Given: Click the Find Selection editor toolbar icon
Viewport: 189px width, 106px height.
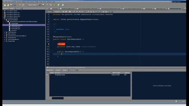Looking at the screenshot, I should tap(74, 12).
